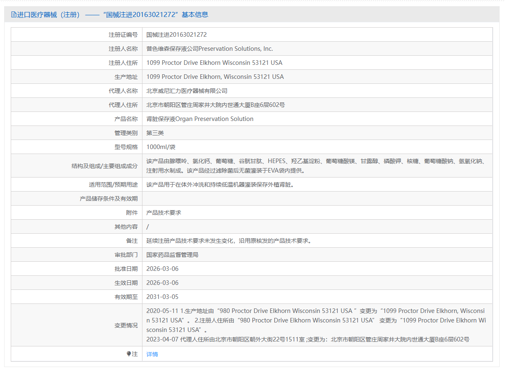Click the document icon before 进口医疗器械
Image resolution: width=505 pixels, height=372 pixels.
(x=14, y=15)
